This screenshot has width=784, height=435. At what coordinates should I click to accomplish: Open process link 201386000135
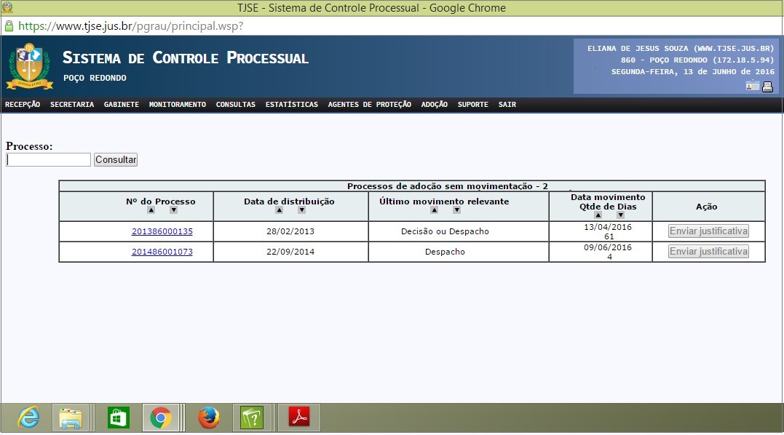coord(162,231)
